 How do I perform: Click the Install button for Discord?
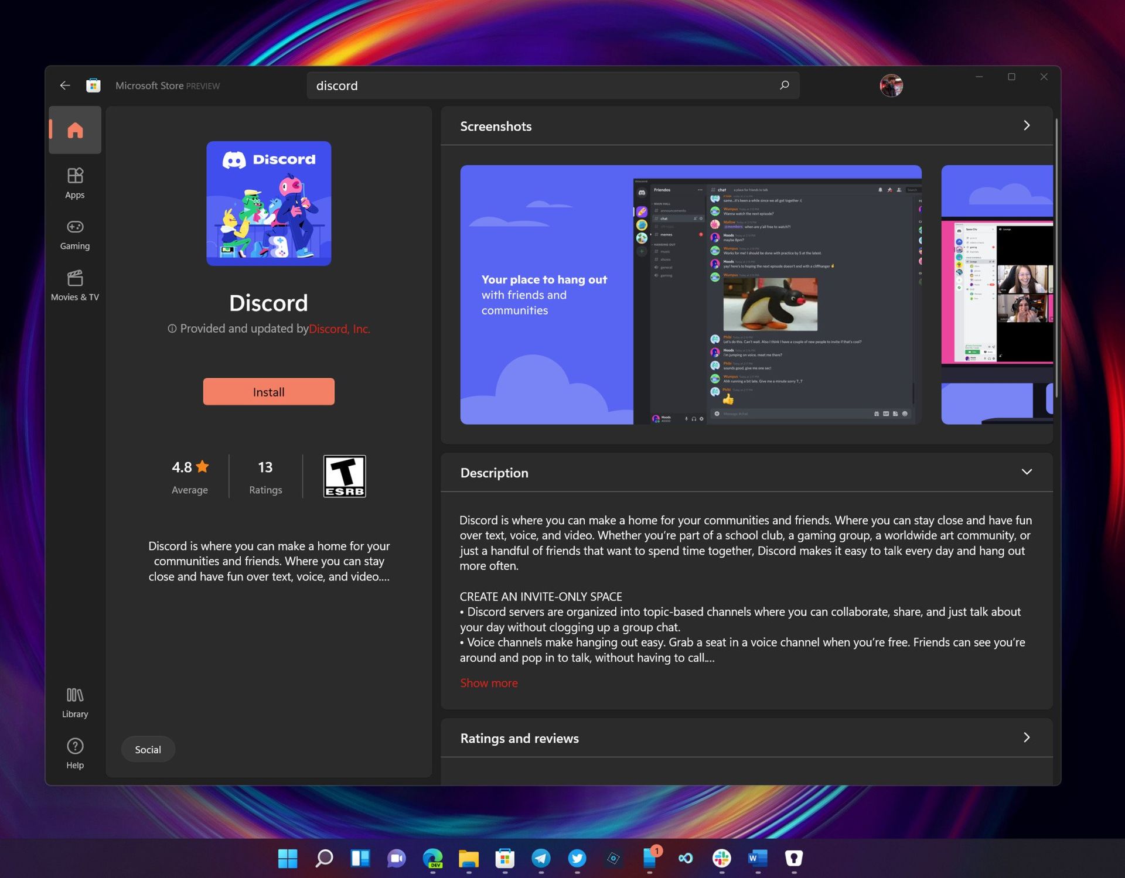tap(268, 391)
